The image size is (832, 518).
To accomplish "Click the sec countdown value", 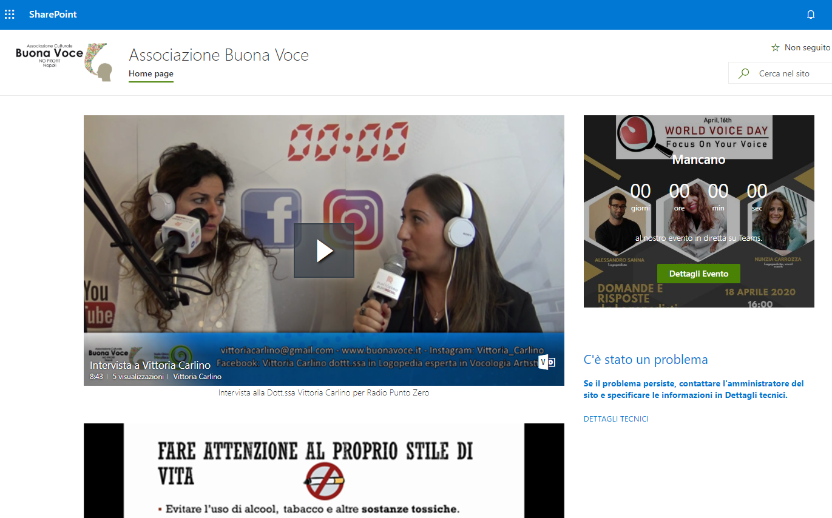I will pyautogui.click(x=757, y=191).
